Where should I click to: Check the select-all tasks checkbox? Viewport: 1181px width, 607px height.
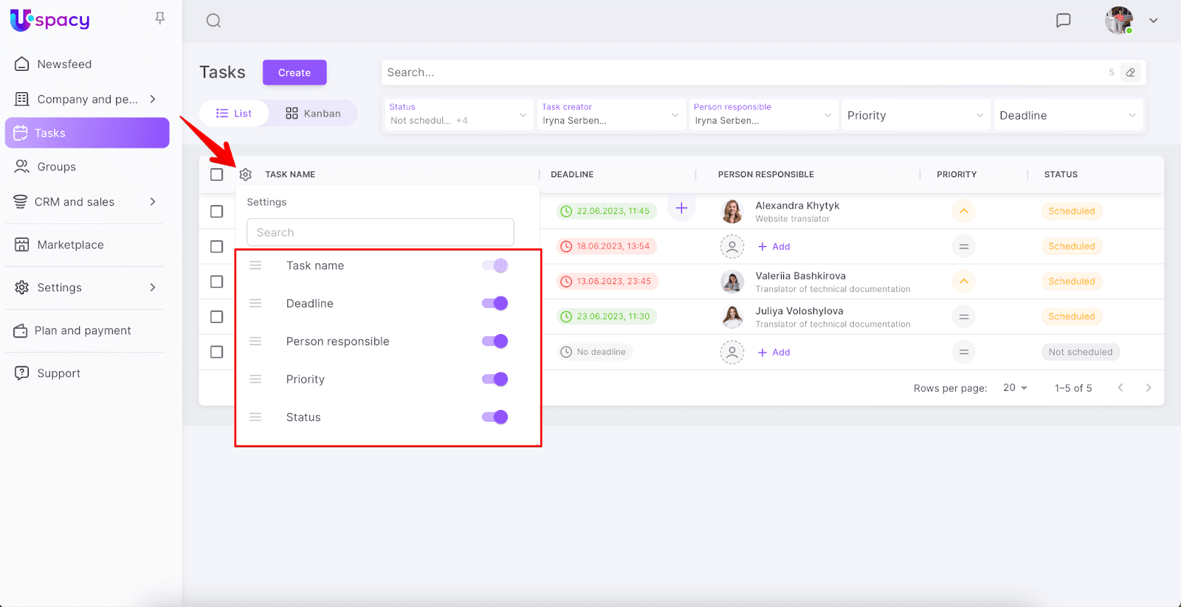[x=216, y=175]
